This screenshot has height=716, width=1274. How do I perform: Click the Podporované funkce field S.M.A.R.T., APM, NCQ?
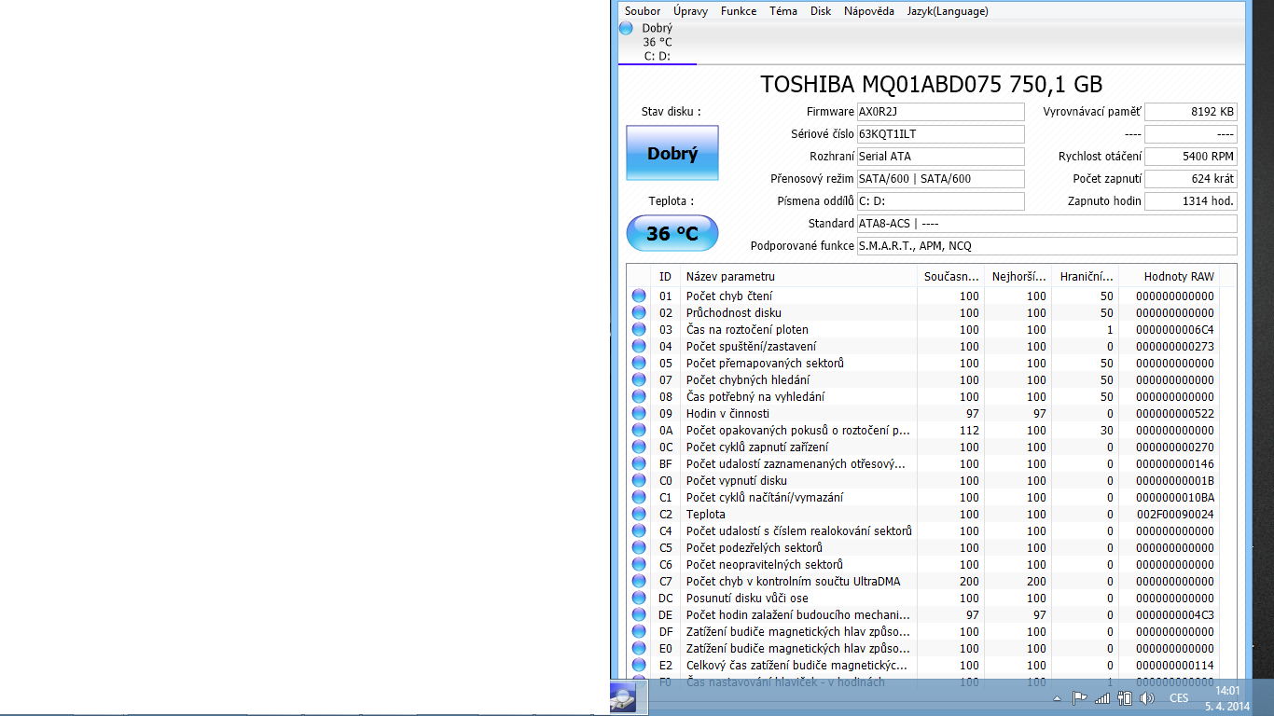click(1046, 246)
